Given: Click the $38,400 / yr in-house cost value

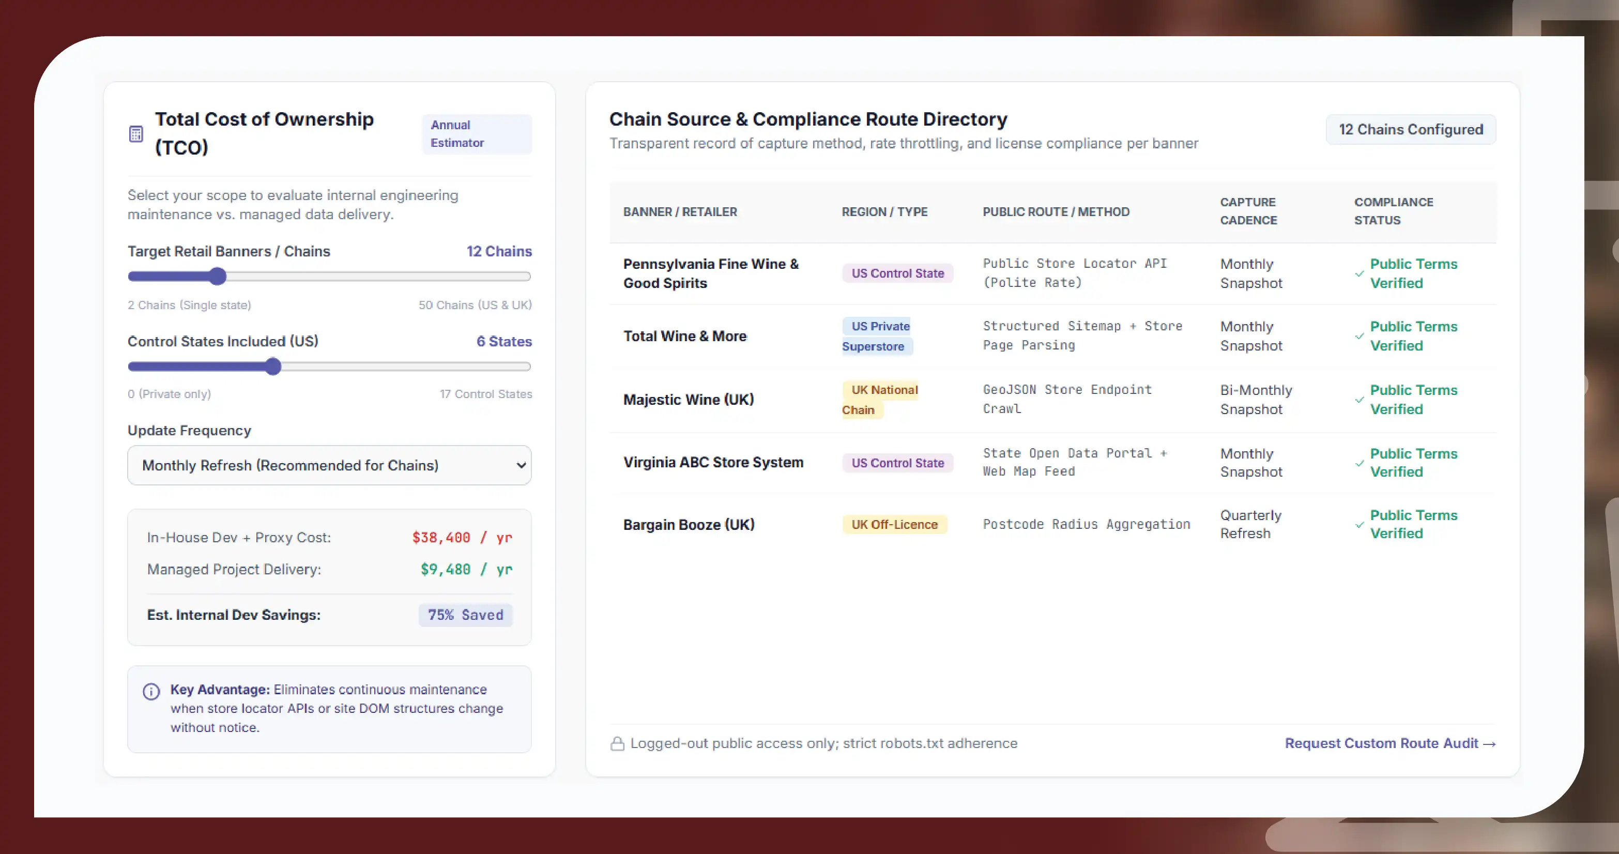Looking at the screenshot, I should coord(462,538).
